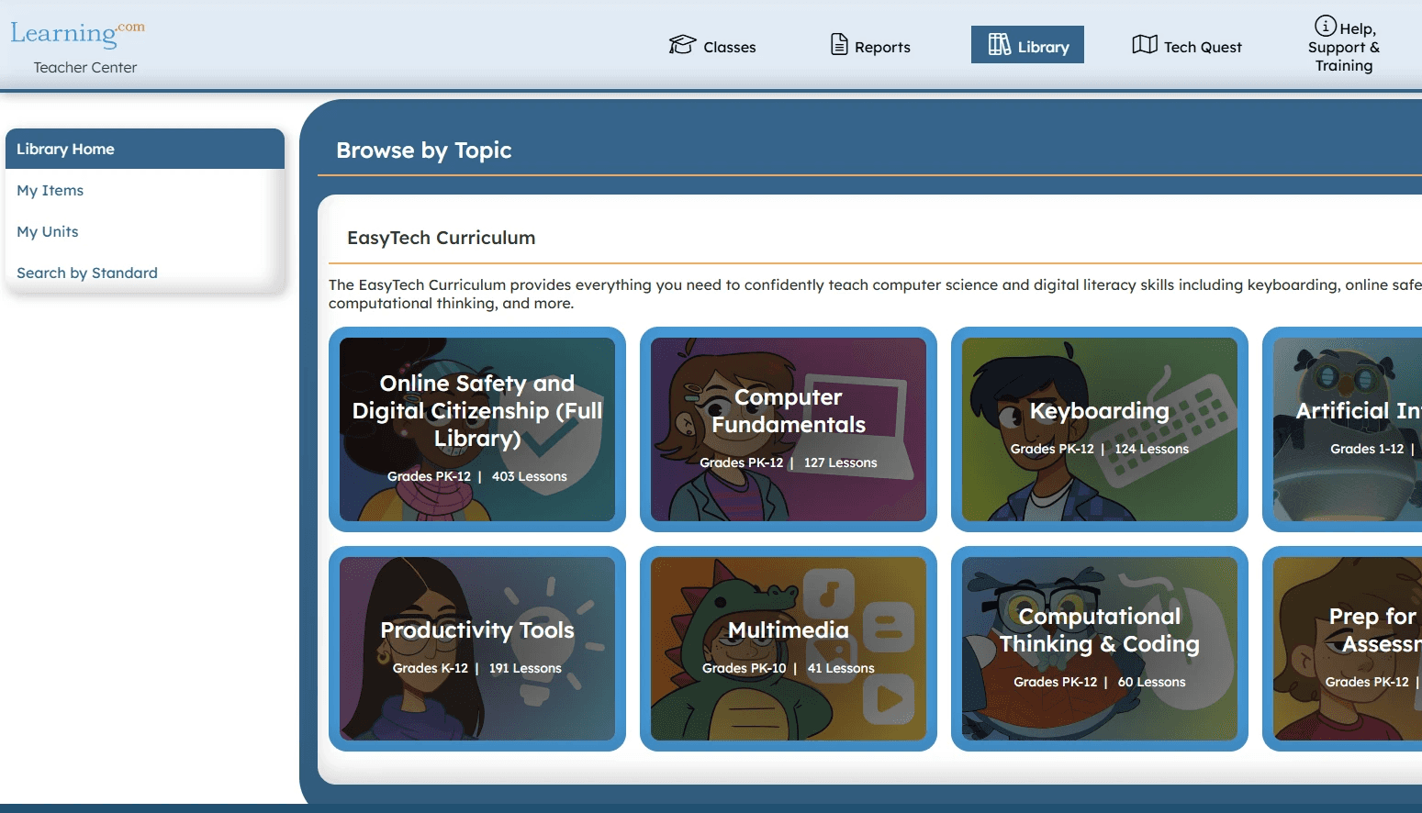The image size is (1422, 813).
Task: Click the 127 Lessons text
Action: coord(841,462)
